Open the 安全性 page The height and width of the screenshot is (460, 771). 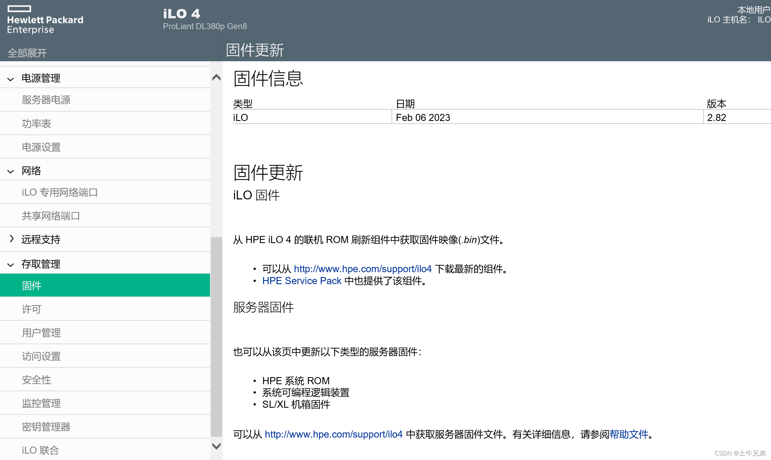click(36, 380)
